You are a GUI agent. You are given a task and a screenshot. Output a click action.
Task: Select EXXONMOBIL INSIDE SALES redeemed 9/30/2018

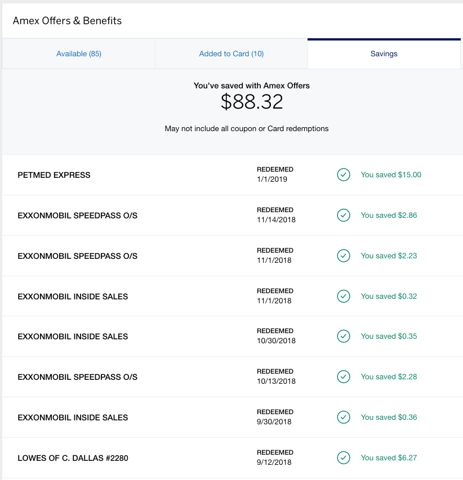click(73, 418)
